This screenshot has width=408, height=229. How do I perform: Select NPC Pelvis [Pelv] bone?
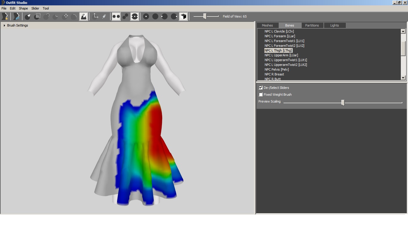point(277,69)
